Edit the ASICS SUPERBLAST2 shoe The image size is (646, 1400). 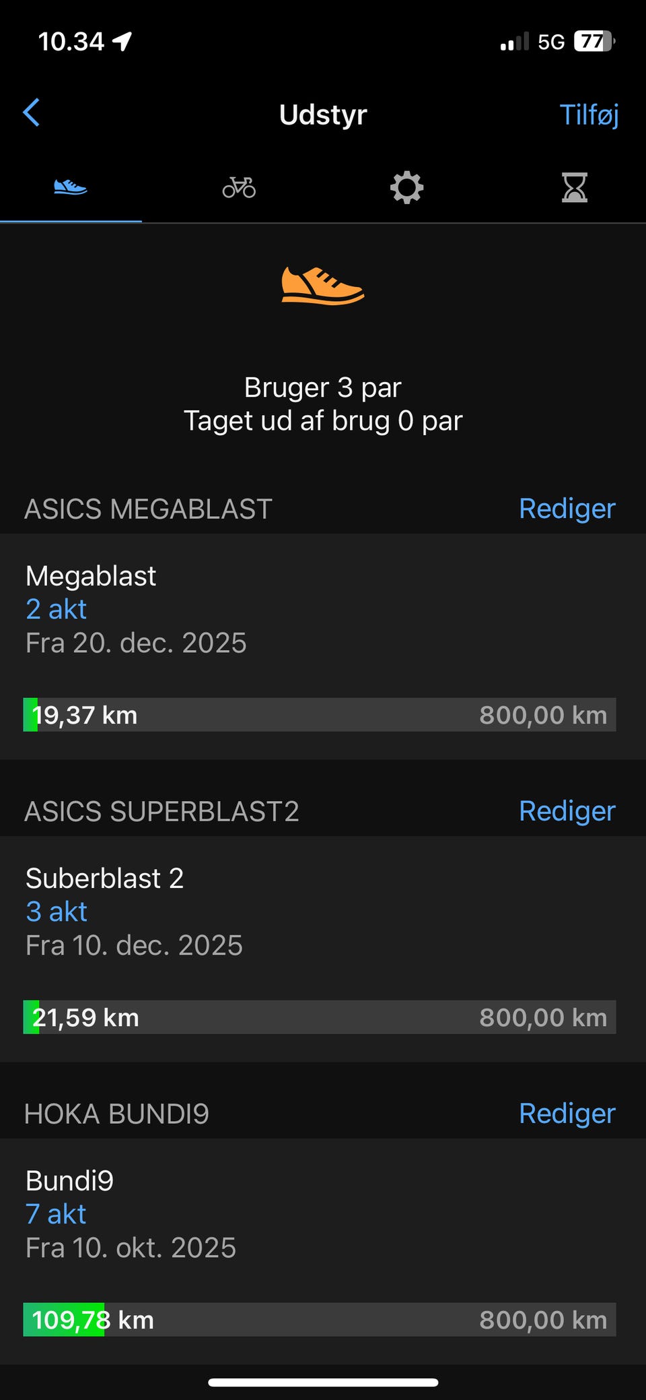coord(567,811)
